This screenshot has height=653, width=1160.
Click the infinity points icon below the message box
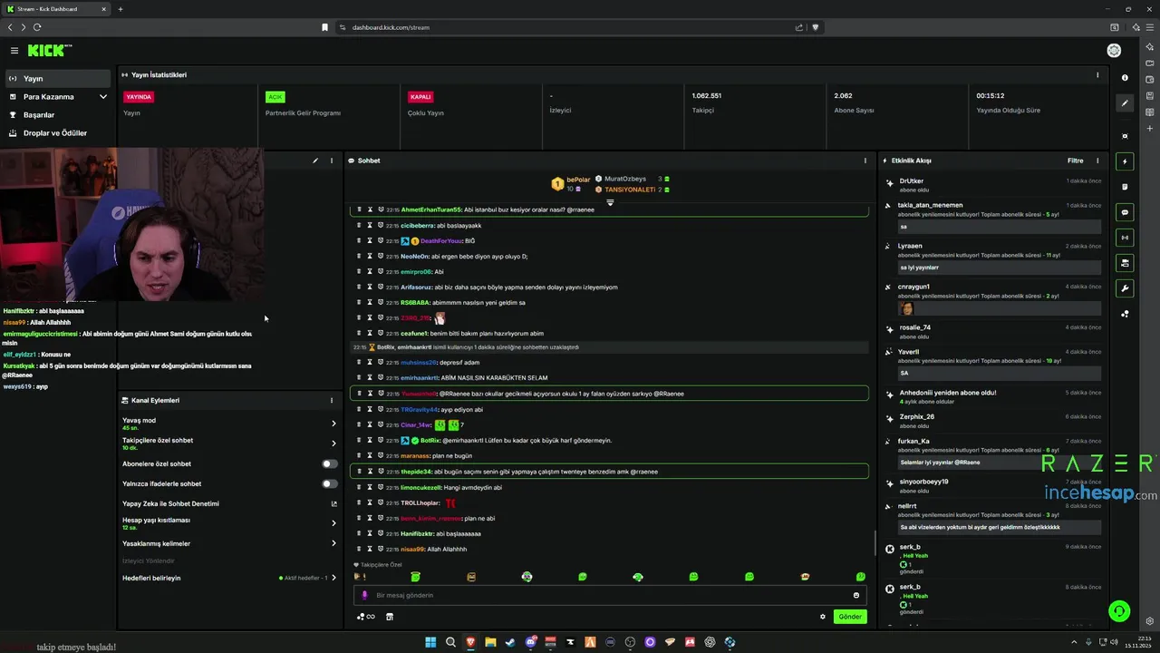tap(366, 617)
